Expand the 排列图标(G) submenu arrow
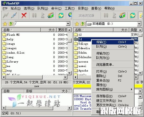Screen dimensions: 144x117 point(132,89)
